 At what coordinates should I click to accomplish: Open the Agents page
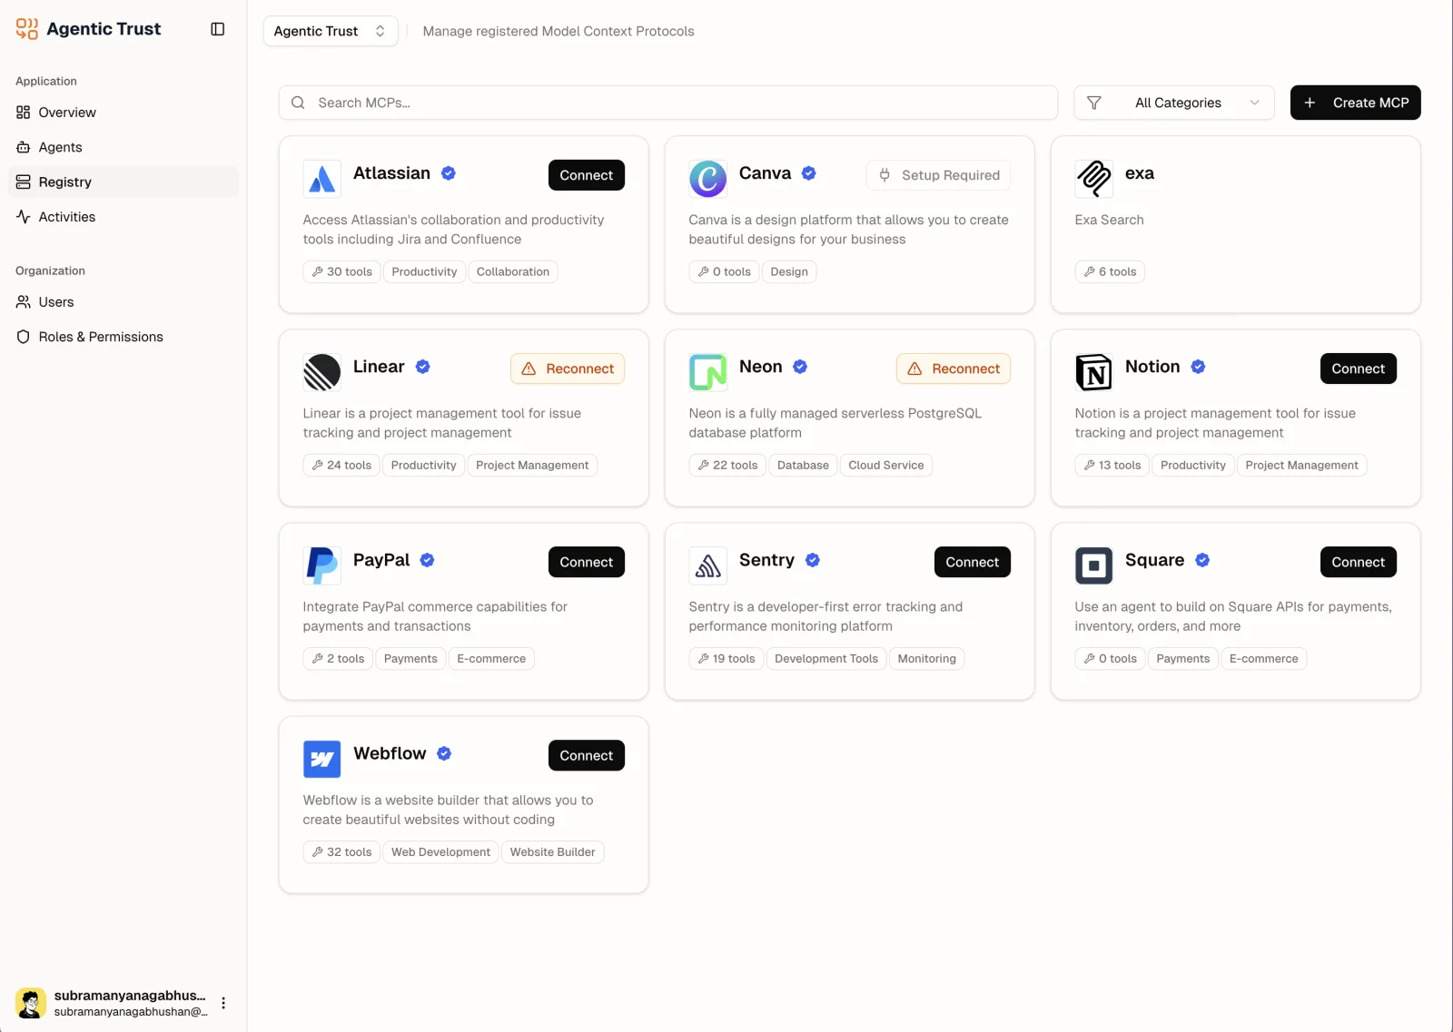[x=124, y=147]
